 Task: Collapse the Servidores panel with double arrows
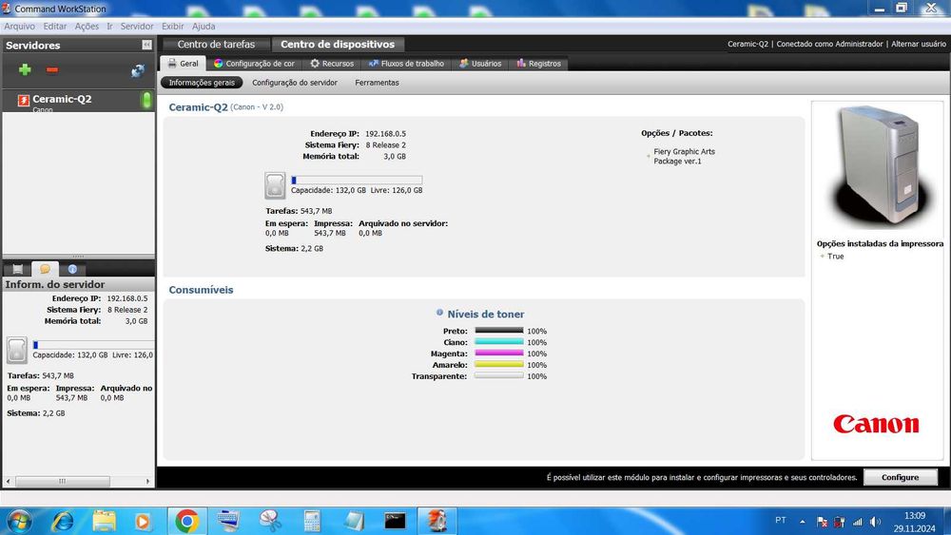point(146,45)
